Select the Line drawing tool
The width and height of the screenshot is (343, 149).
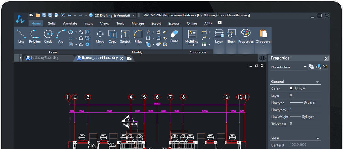tap(21, 36)
